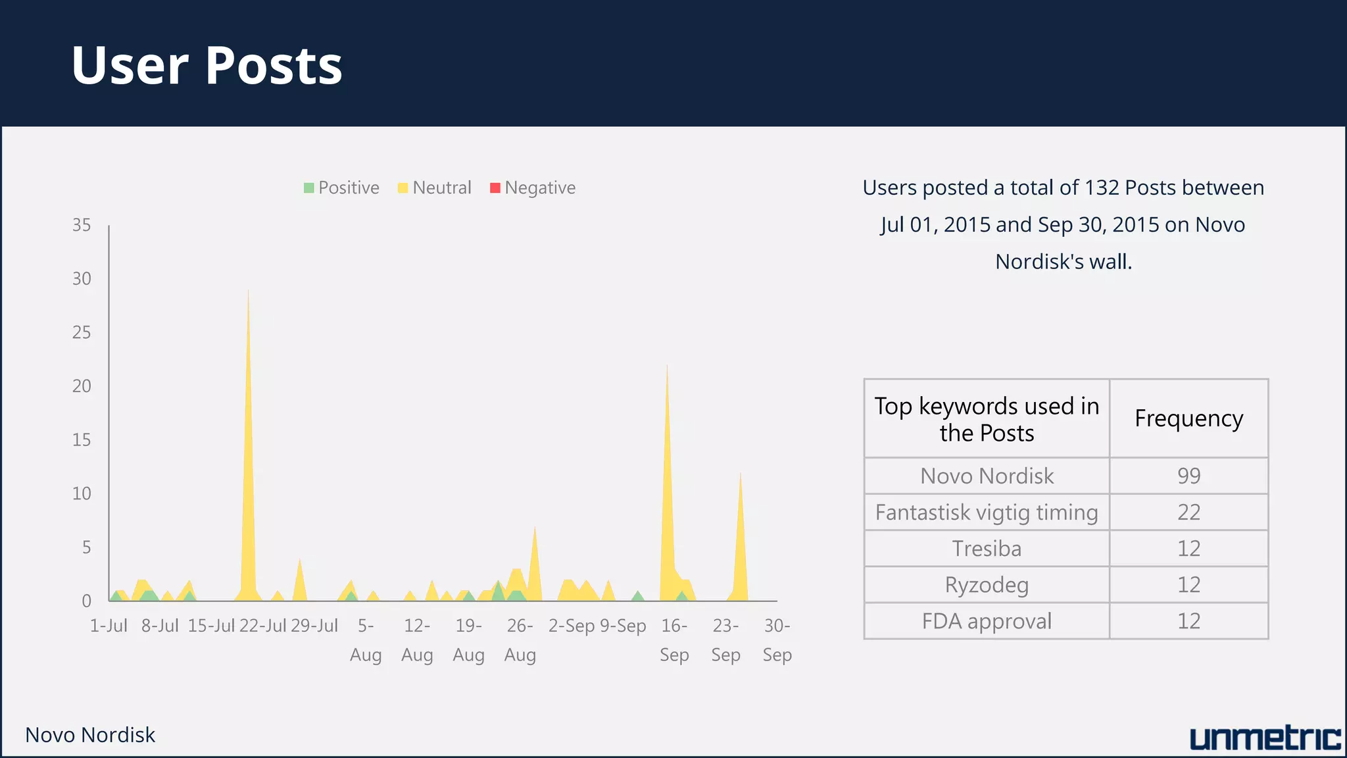Click the Positive green legend swatch

point(308,188)
